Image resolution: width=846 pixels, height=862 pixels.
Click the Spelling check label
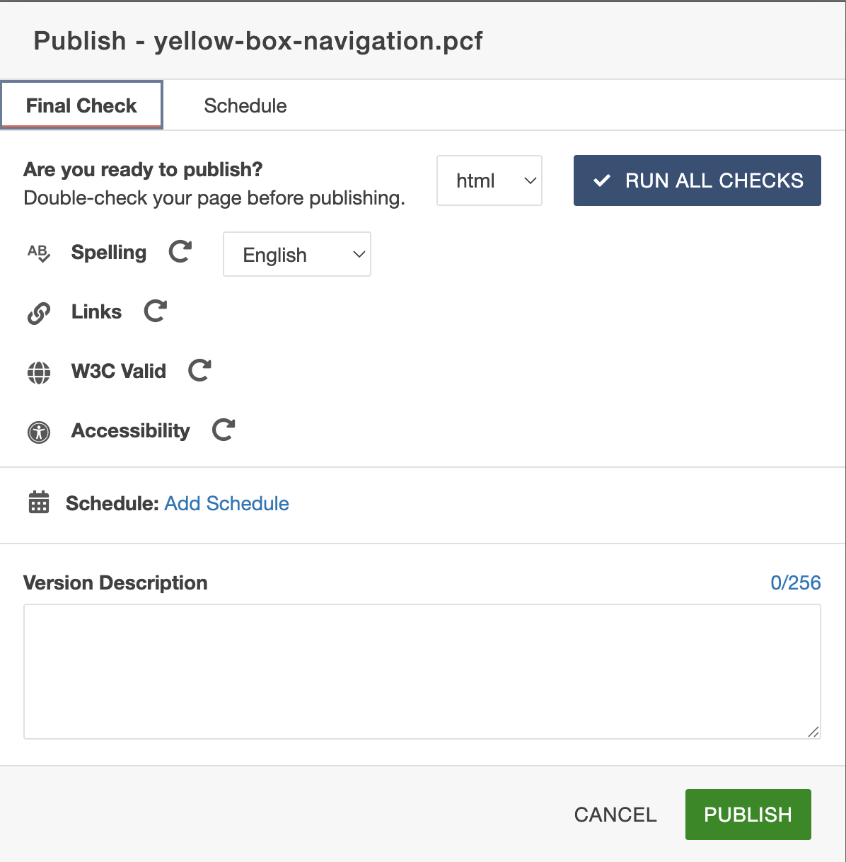click(109, 253)
